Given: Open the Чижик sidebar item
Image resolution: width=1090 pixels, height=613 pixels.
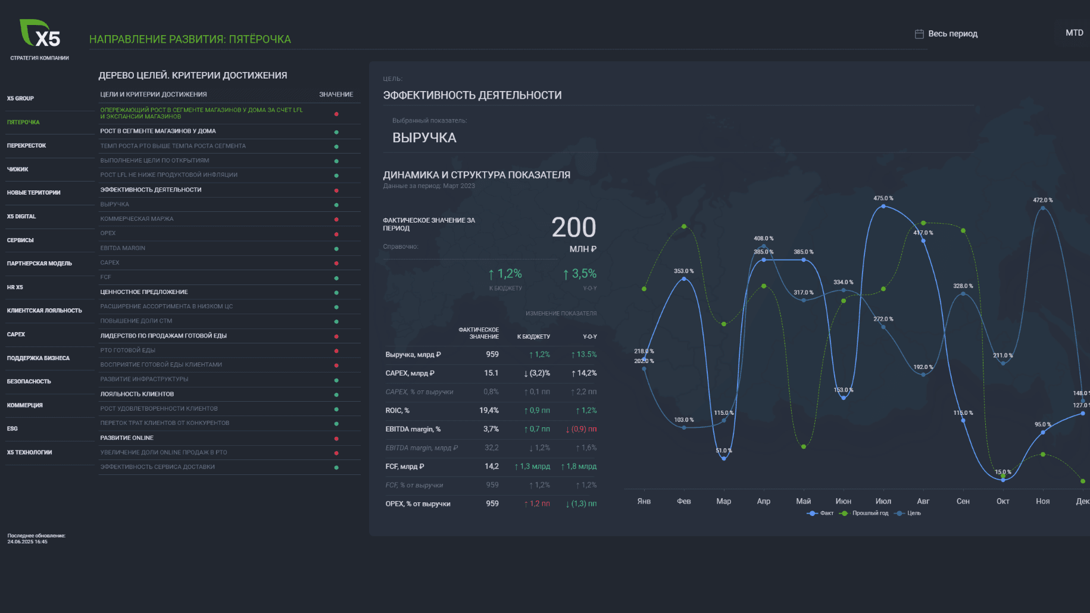Looking at the screenshot, I should [x=18, y=170].
